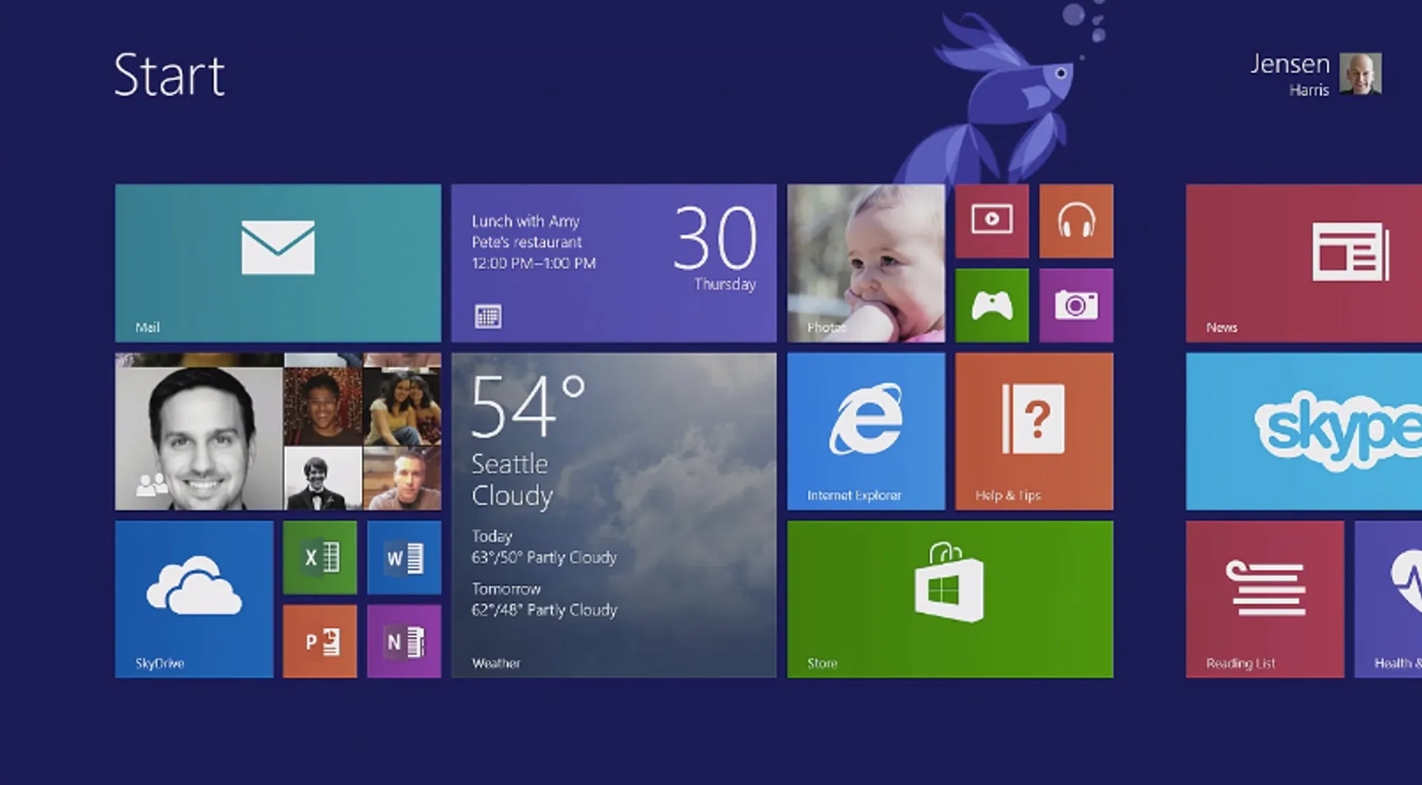1422x785 pixels.
Task: Start the Camera app
Action: click(x=1076, y=304)
